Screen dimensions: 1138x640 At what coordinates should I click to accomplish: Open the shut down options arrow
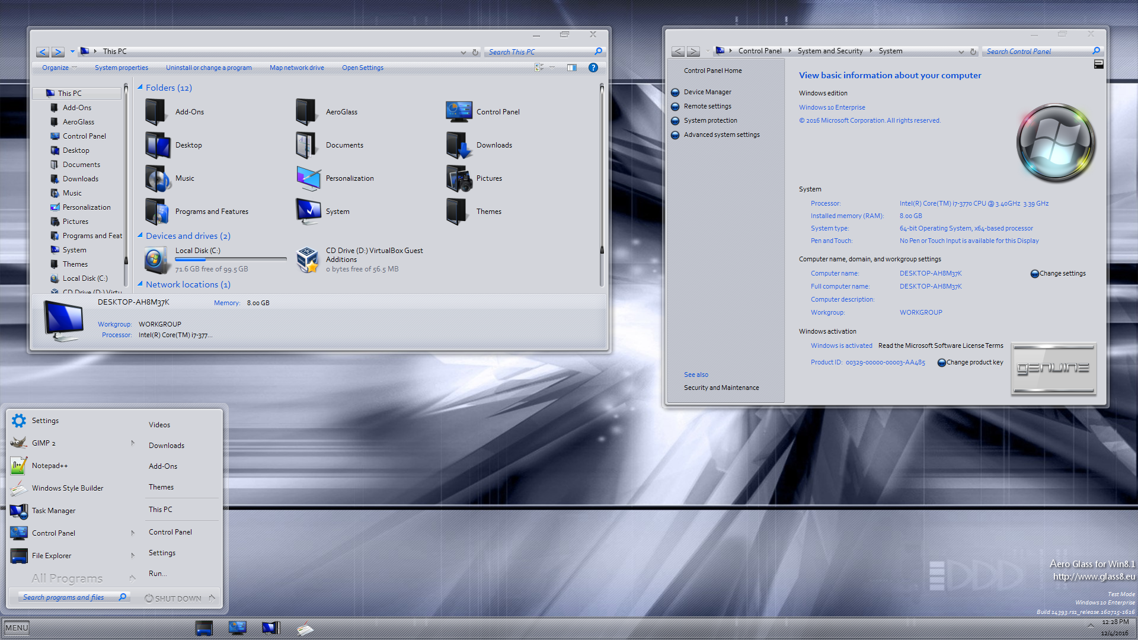(x=212, y=598)
